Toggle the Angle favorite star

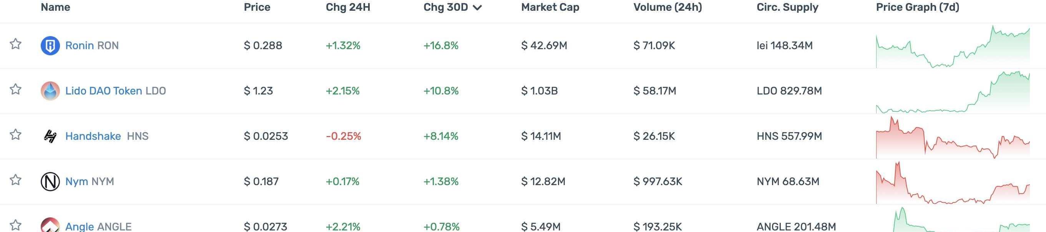coord(15,225)
